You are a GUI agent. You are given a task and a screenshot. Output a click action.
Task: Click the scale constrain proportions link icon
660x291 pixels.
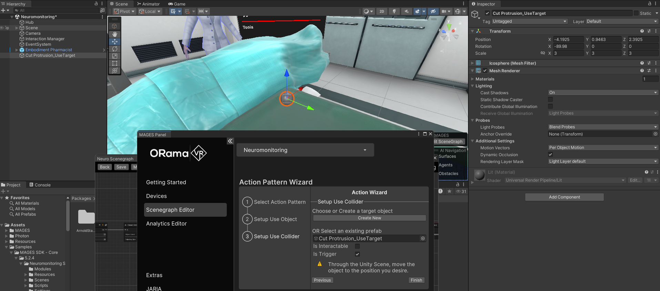click(x=543, y=53)
